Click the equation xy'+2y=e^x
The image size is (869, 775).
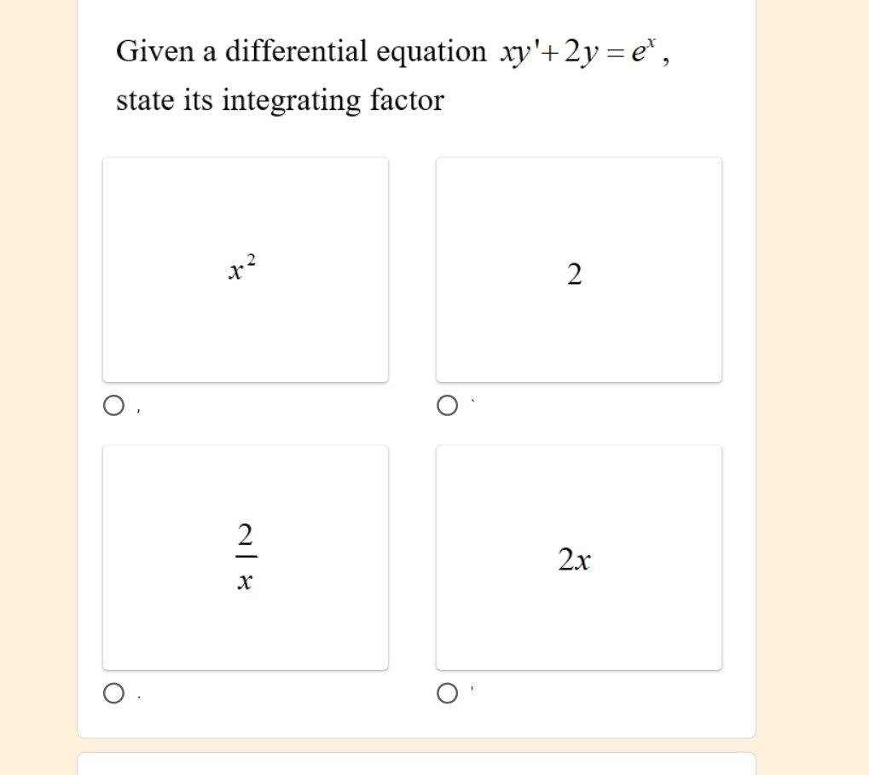[x=580, y=52]
